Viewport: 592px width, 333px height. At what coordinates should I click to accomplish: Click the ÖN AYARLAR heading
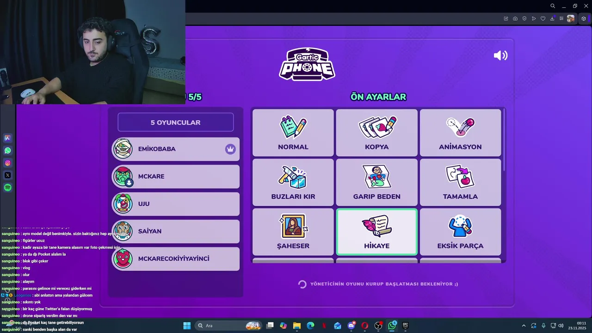pyautogui.click(x=378, y=97)
